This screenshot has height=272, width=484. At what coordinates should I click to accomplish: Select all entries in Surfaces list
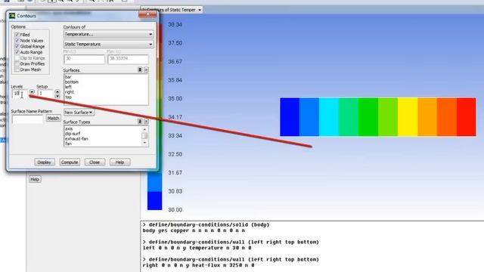coord(140,70)
